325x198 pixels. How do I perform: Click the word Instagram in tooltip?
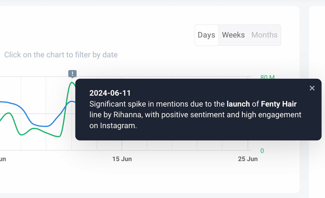coord(117,126)
